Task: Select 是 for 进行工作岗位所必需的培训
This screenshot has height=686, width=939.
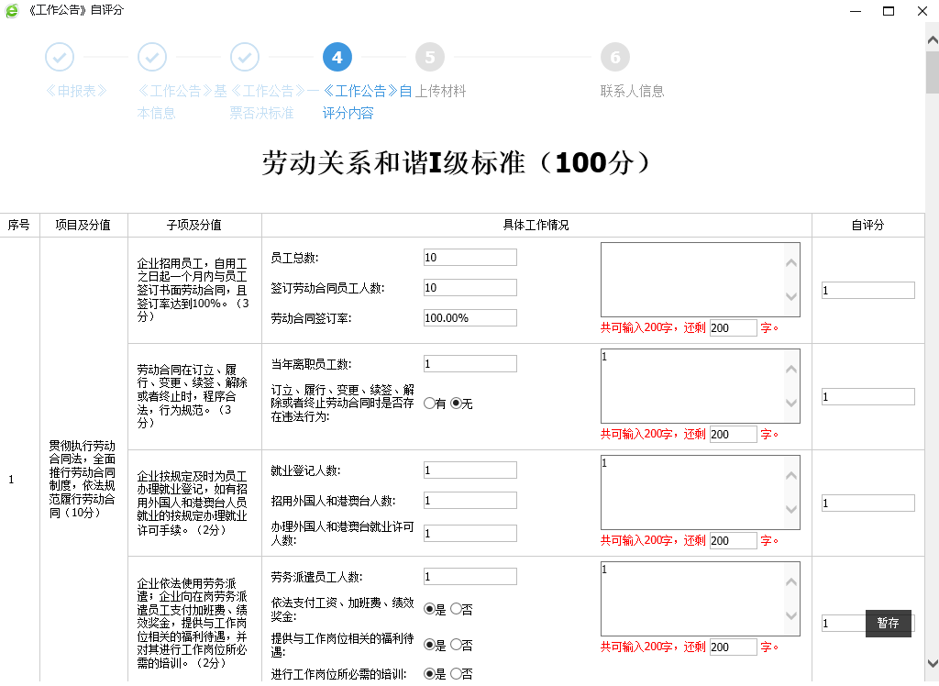Action: 429,674
